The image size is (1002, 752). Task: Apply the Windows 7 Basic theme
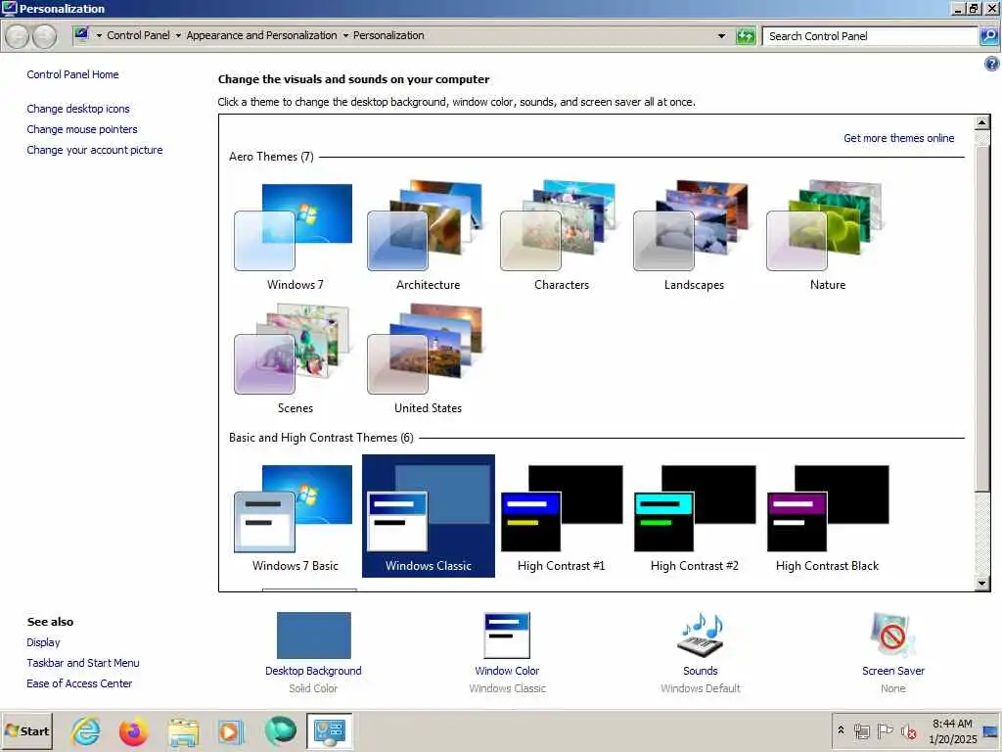click(x=295, y=517)
